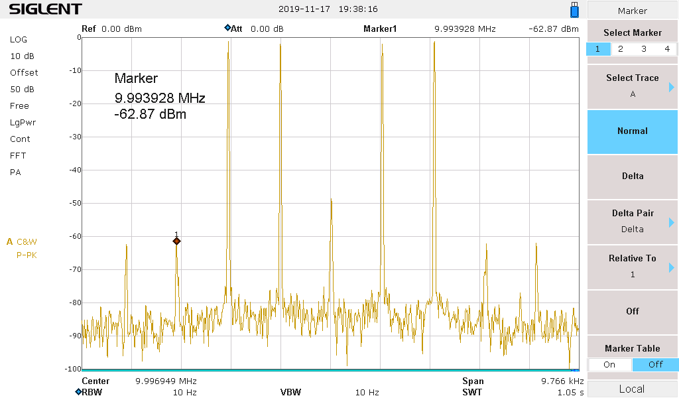679x398 pixels.
Task: Choose the Delta marker mode
Action: click(x=632, y=176)
